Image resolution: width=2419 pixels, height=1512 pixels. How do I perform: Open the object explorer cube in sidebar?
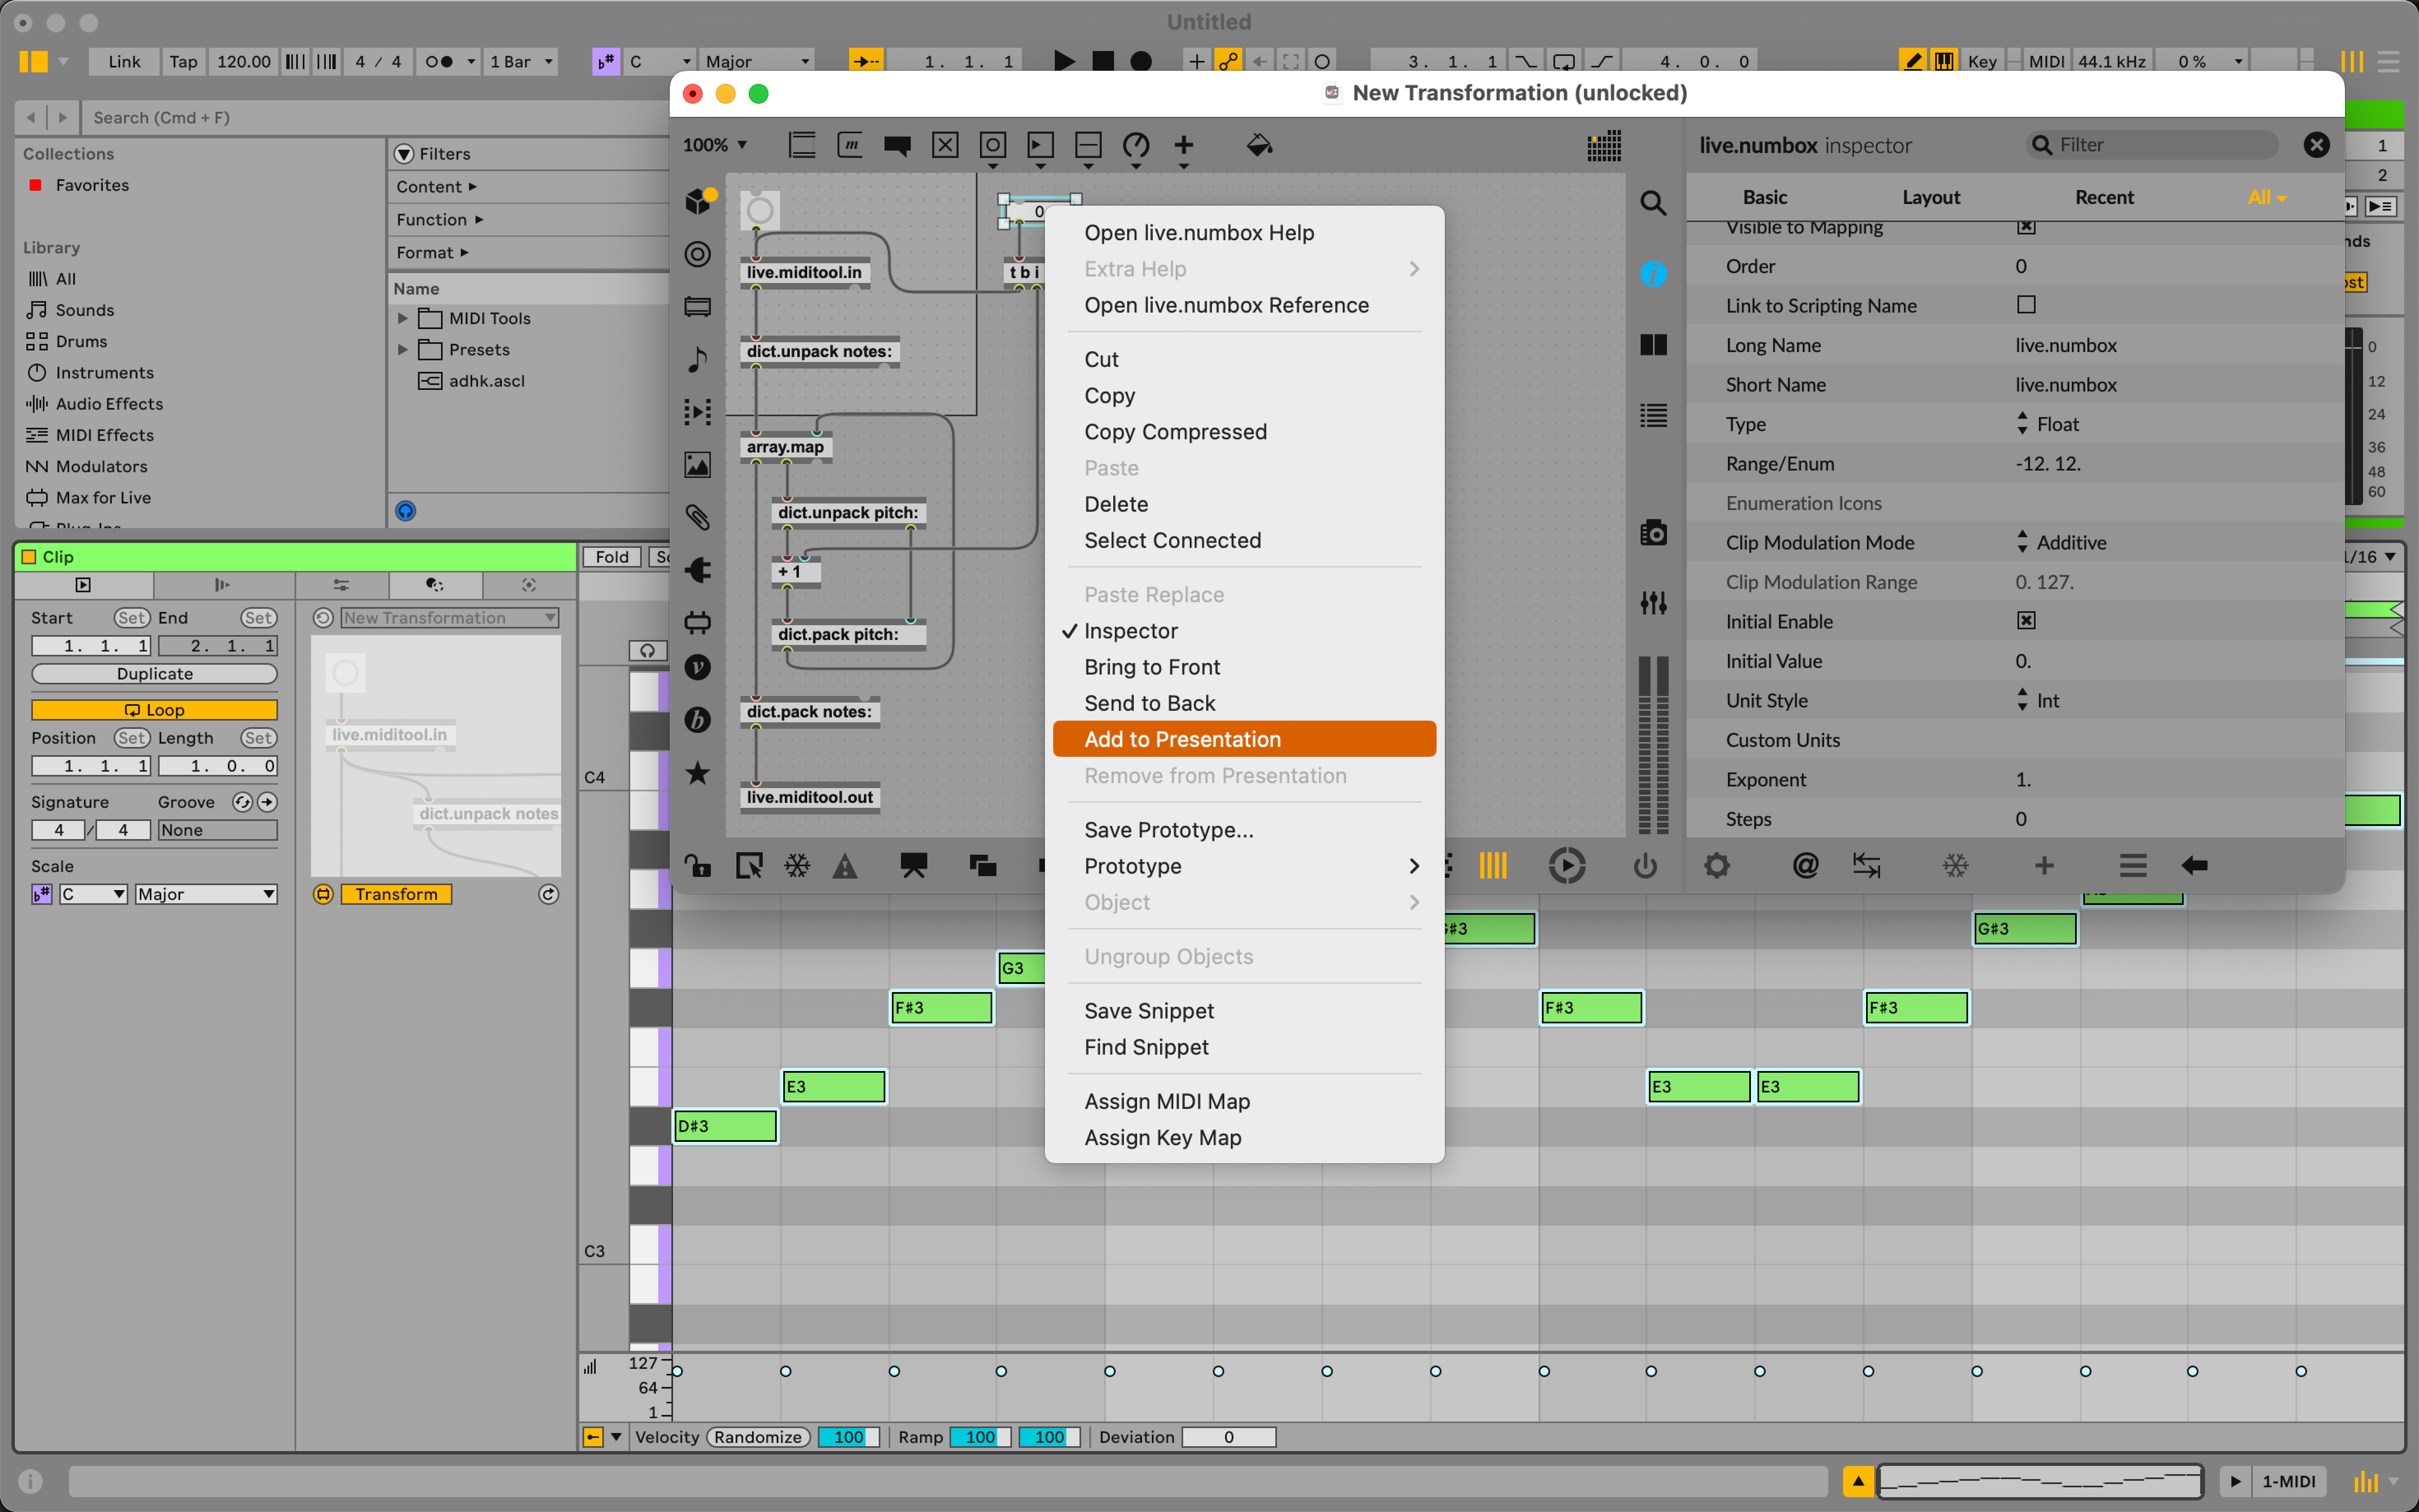tap(699, 201)
